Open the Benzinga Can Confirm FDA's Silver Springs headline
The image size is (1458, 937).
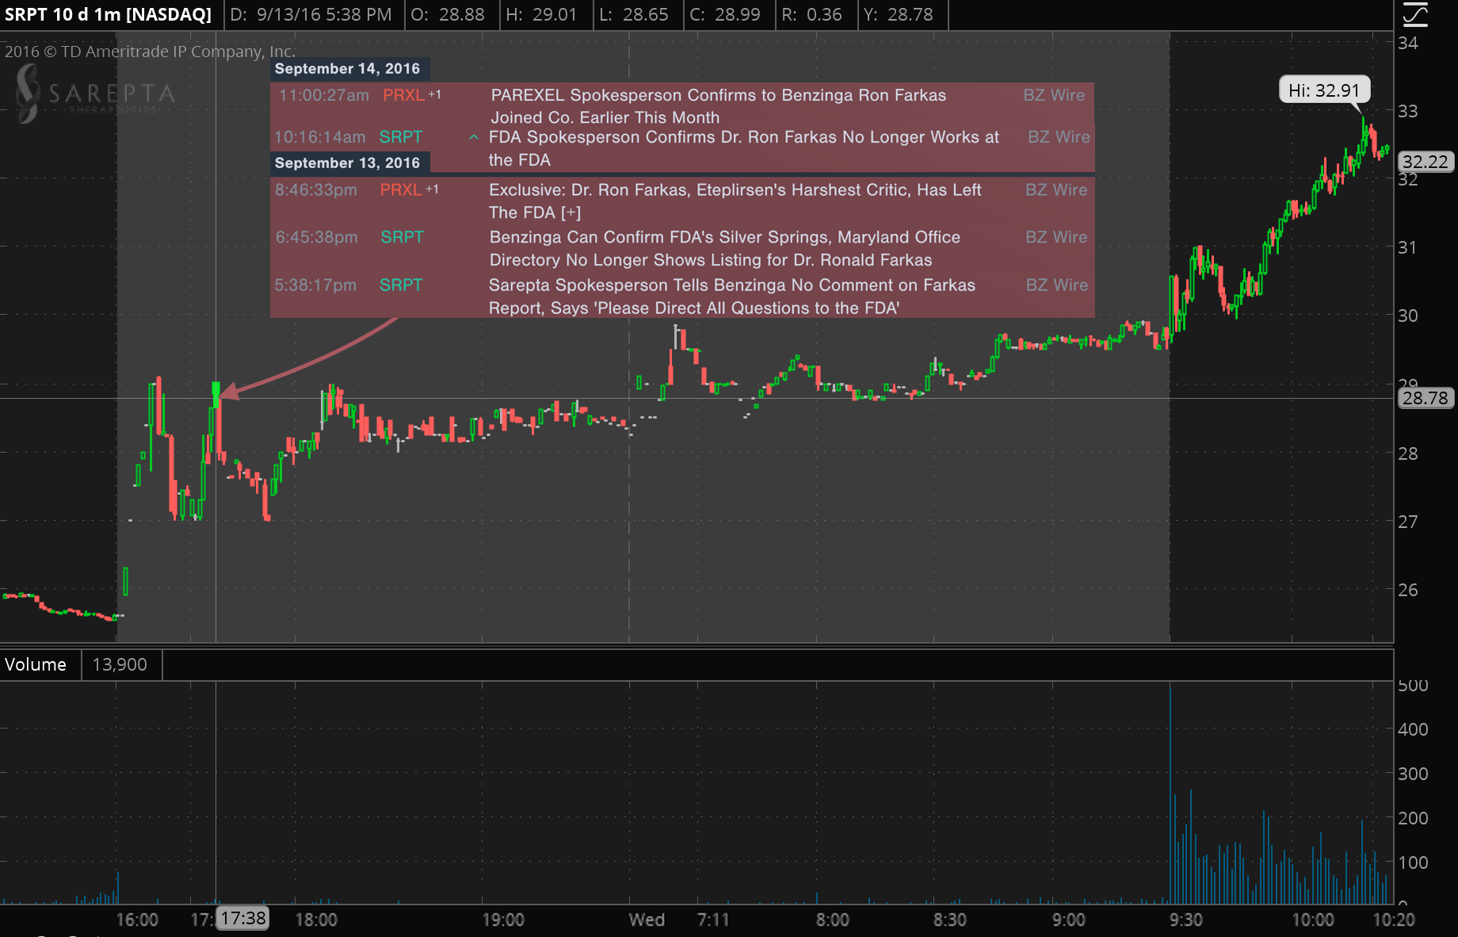[725, 249]
